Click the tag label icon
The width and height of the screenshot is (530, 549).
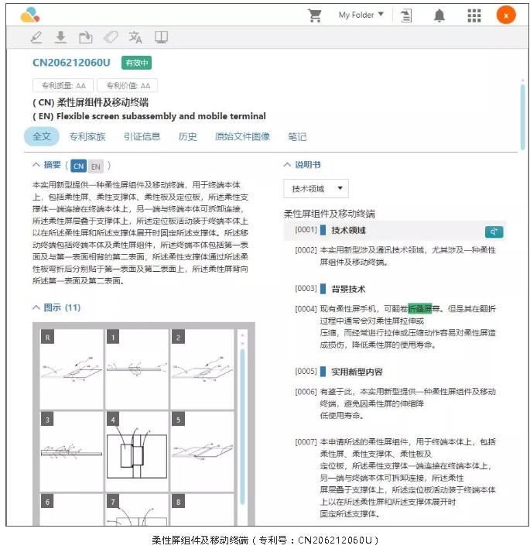click(x=111, y=37)
